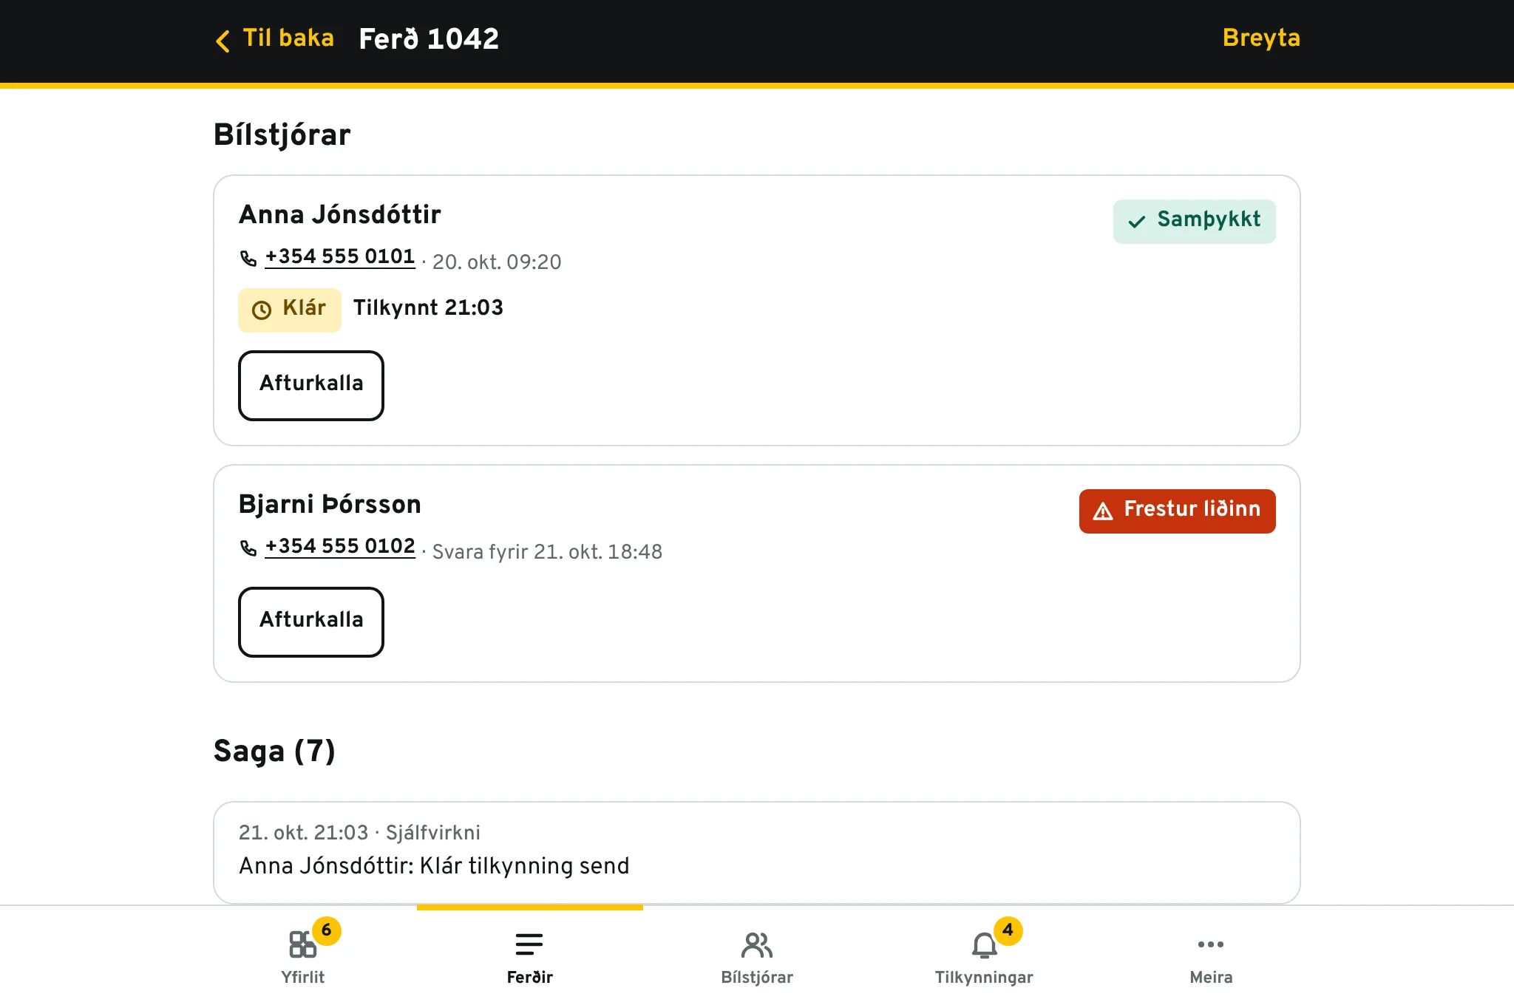Switch to the Bílstjórar tab

[757, 956]
